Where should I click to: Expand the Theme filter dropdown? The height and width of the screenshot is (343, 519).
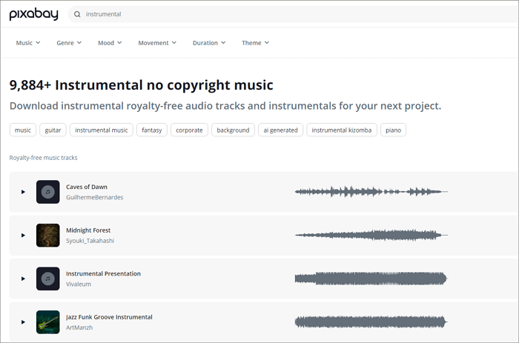[x=255, y=43]
